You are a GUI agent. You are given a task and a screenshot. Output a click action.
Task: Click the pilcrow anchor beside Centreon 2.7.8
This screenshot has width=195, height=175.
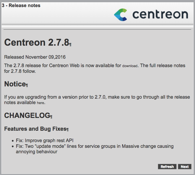[70, 45]
